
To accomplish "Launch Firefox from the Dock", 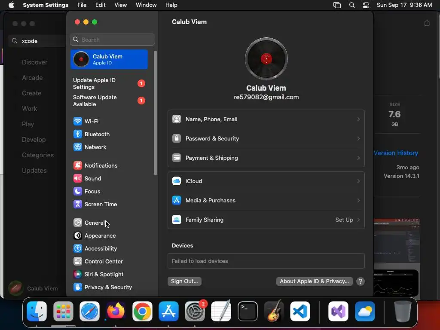I will click(x=116, y=312).
